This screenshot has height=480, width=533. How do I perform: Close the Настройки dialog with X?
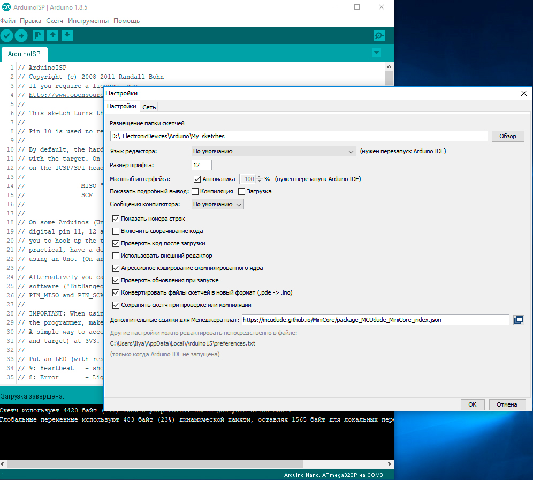click(524, 93)
